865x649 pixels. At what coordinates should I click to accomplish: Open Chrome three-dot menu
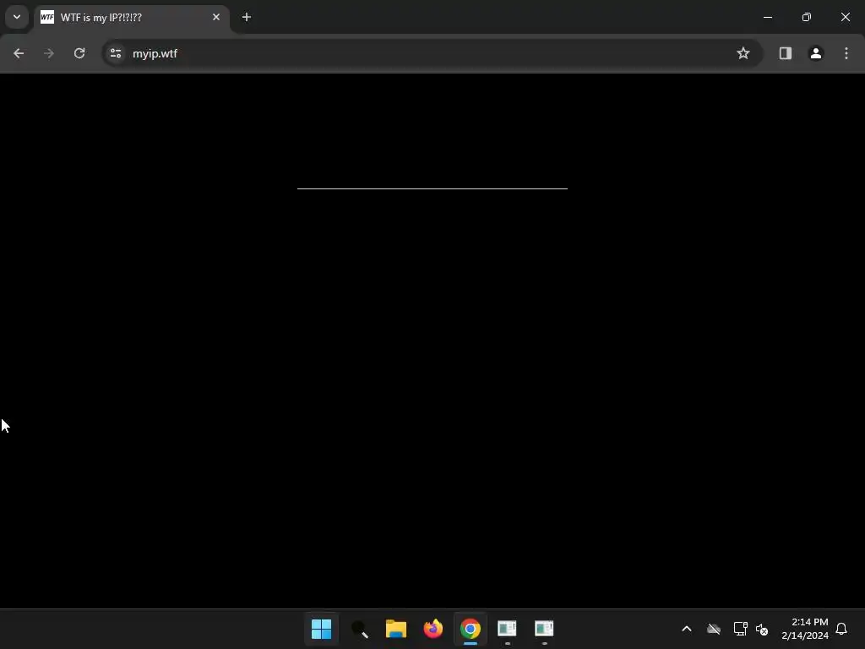tap(846, 53)
